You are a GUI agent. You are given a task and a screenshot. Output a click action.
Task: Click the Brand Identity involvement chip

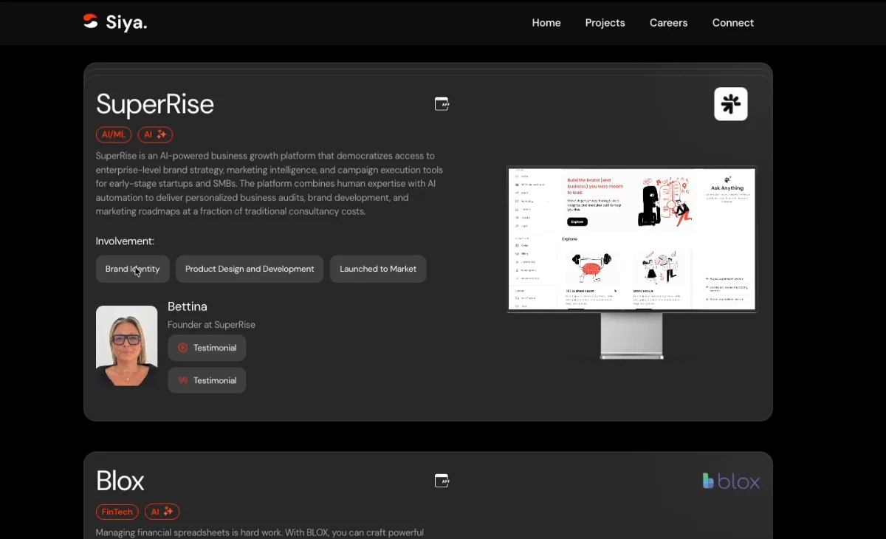[x=133, y=269]
